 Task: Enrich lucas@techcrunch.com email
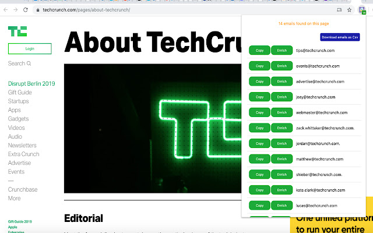point(282,206)
